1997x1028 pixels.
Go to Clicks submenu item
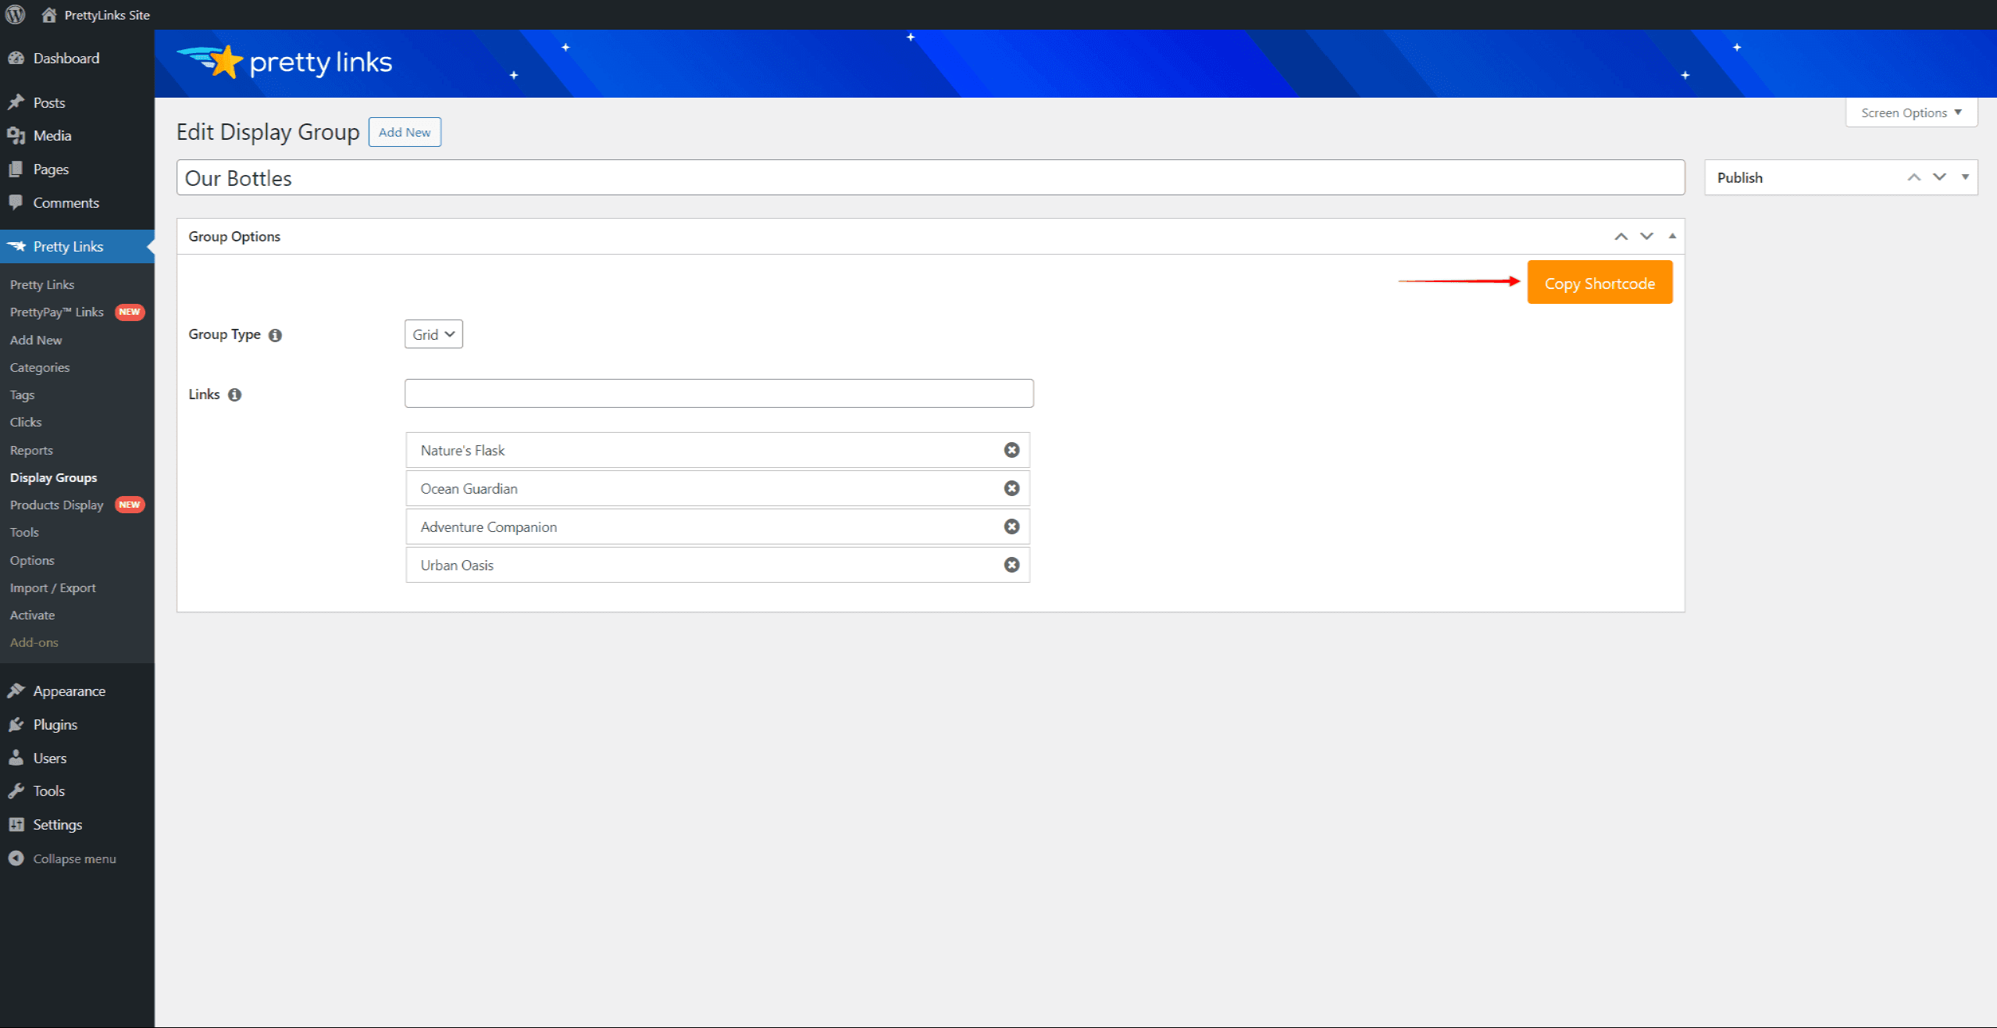point(26,423)
